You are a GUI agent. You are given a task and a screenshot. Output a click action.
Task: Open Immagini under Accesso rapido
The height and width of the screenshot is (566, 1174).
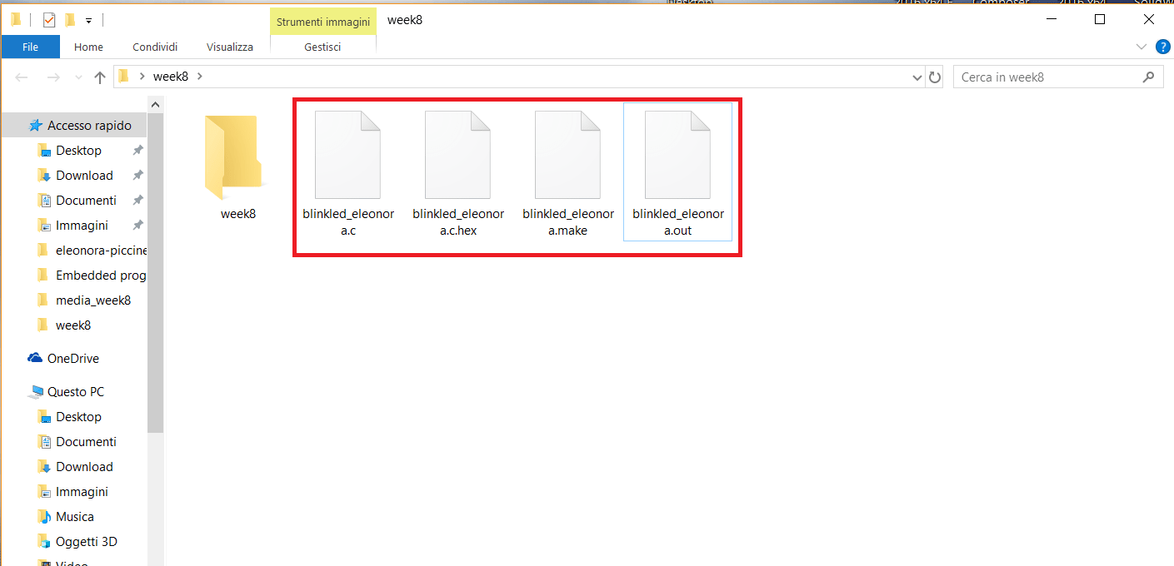82,226
